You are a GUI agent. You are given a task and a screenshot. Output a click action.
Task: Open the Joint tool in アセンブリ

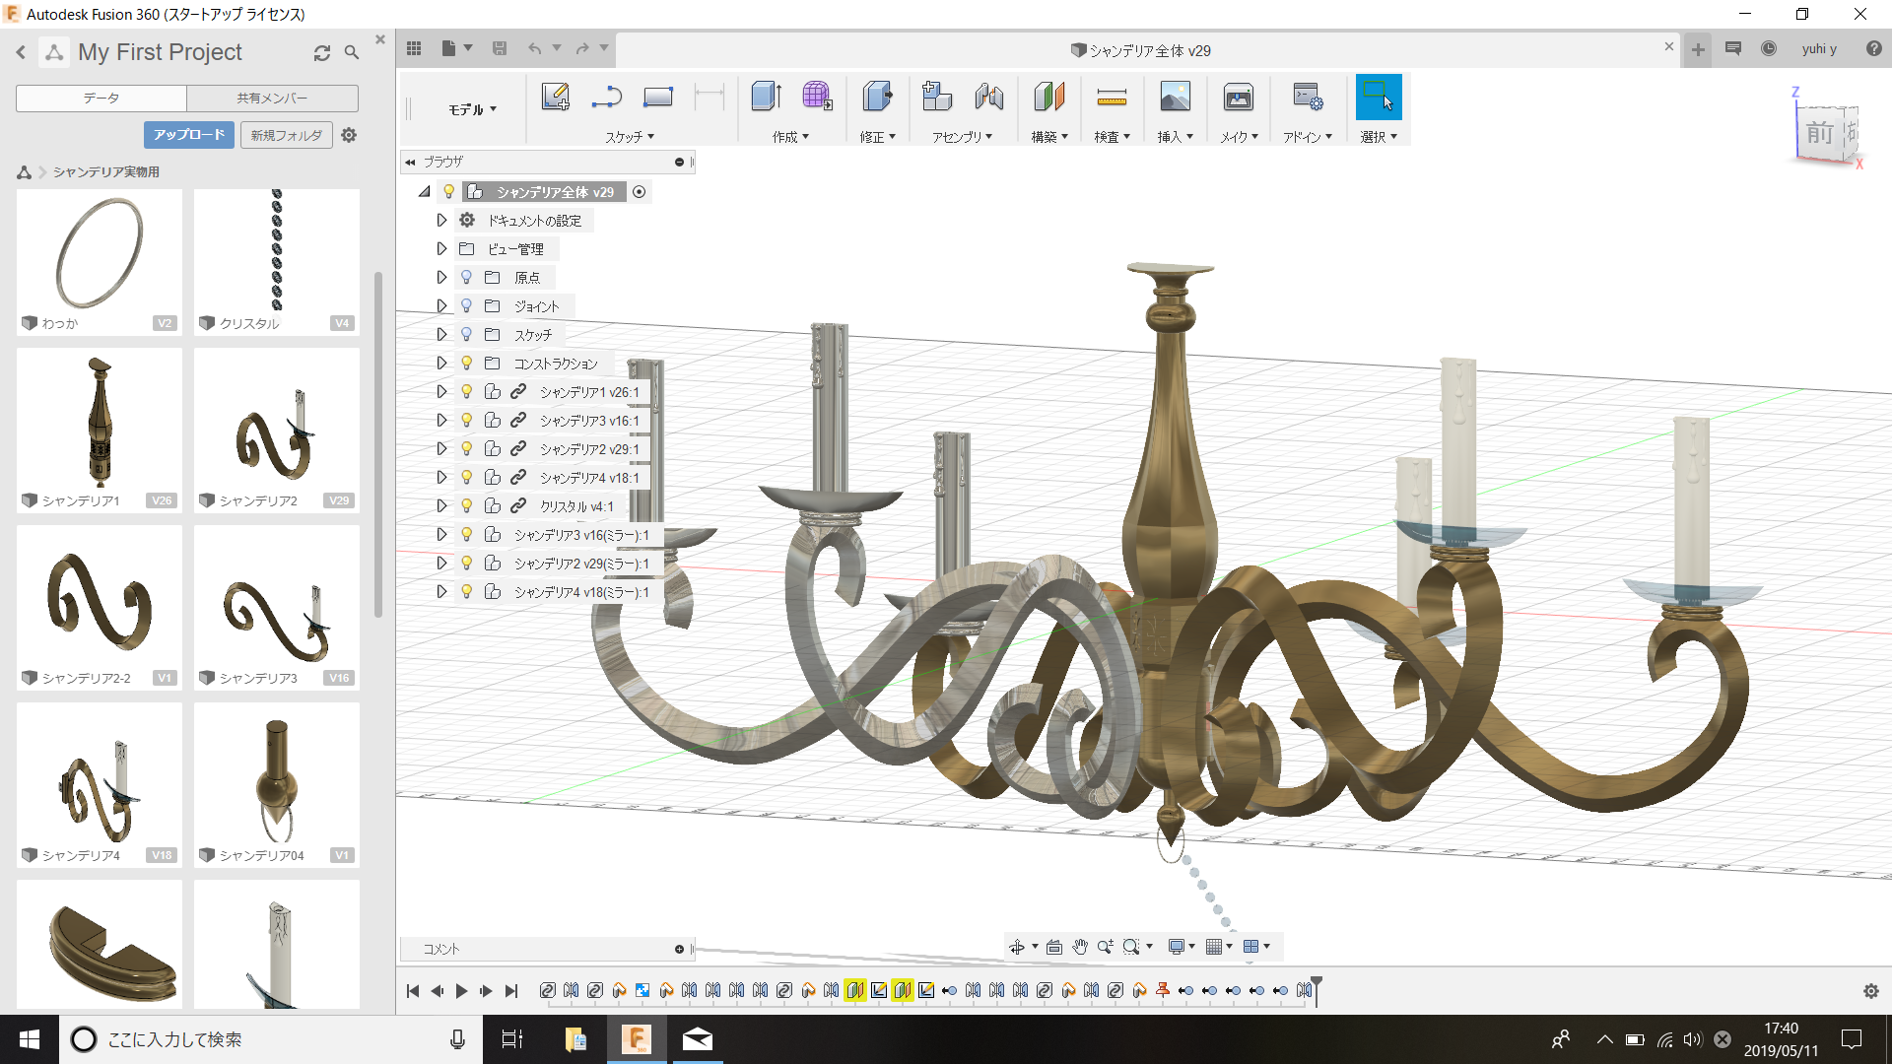pyautogui.click(x=988, y=97)
